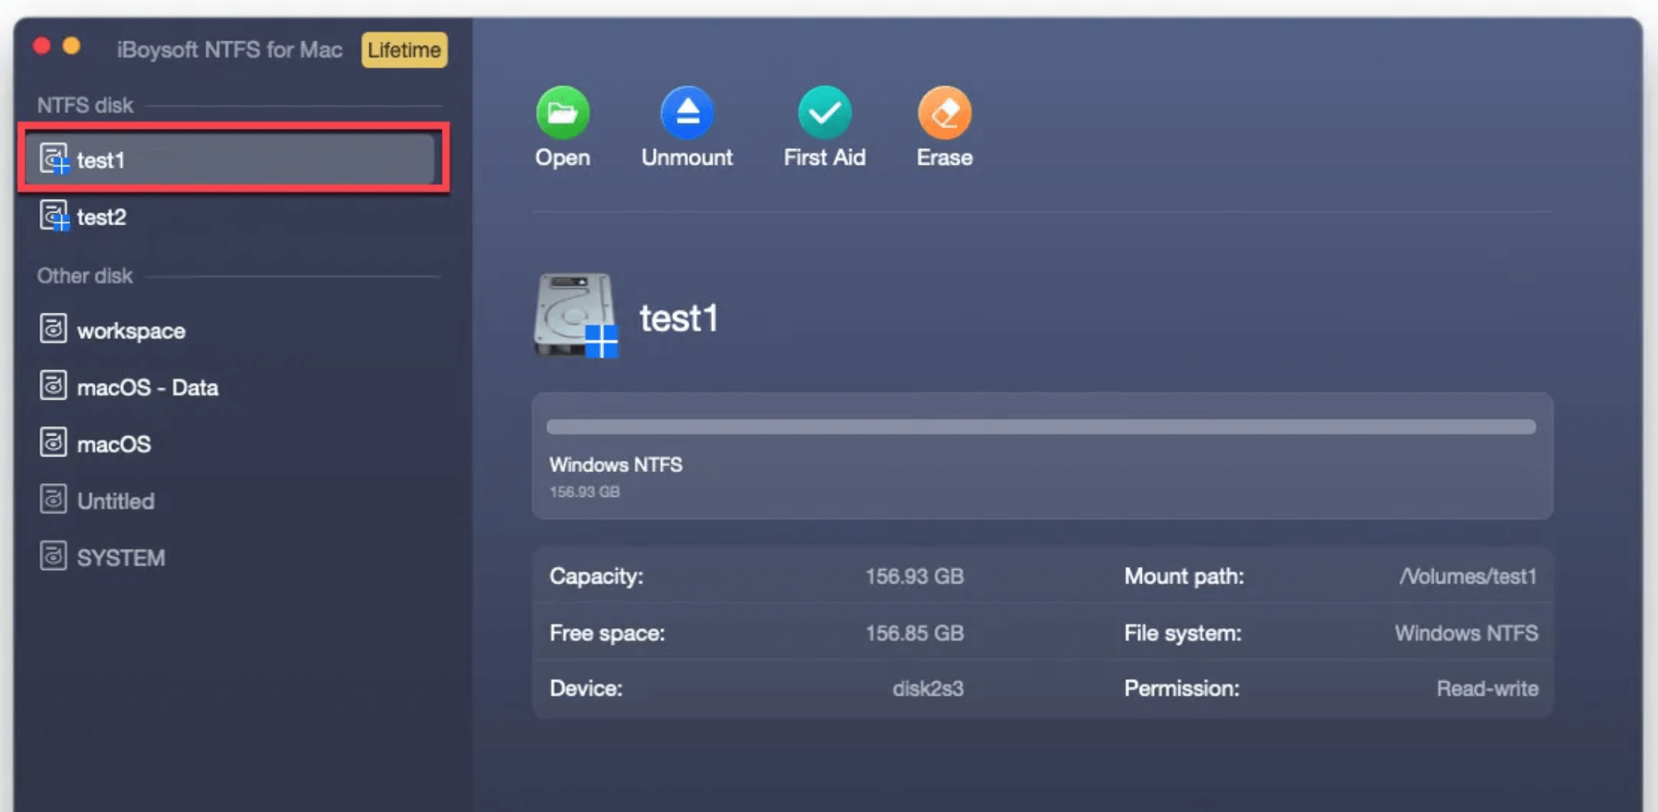Click the Other disk section header
Viewport: 1658px width, 812px height.
tap(84, 275)
